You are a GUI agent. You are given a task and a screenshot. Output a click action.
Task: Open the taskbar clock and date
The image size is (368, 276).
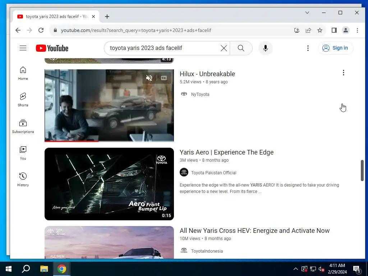[337, 269]
